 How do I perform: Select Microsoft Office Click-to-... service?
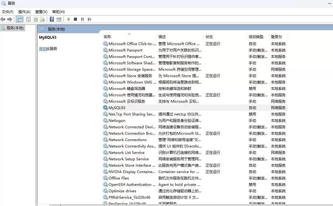point(195,44)
